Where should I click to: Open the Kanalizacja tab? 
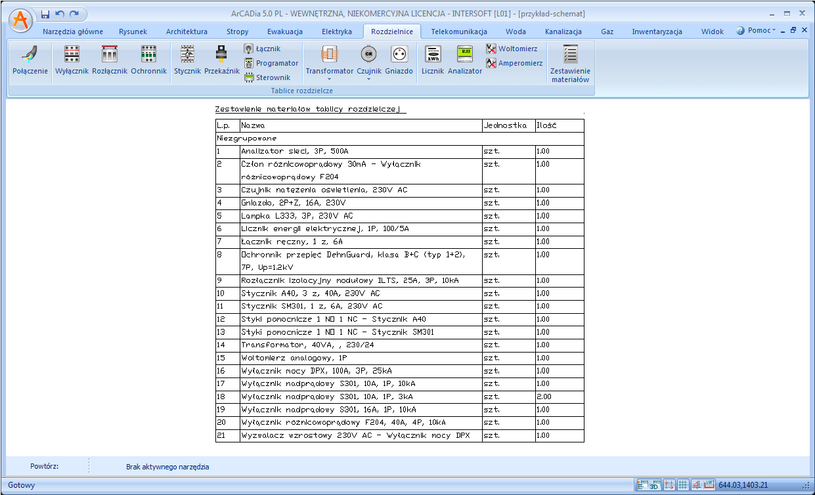click(x=563, y=32)
